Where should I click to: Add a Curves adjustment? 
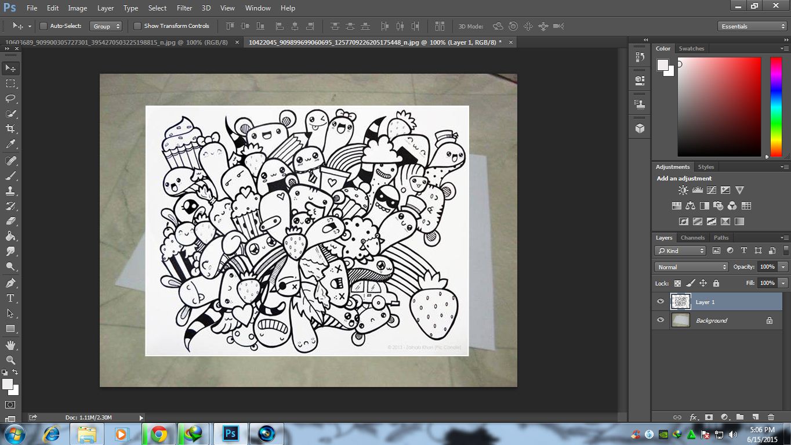712,190
